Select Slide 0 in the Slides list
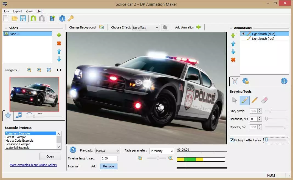The image size is (293, 180). coord(27,34)
